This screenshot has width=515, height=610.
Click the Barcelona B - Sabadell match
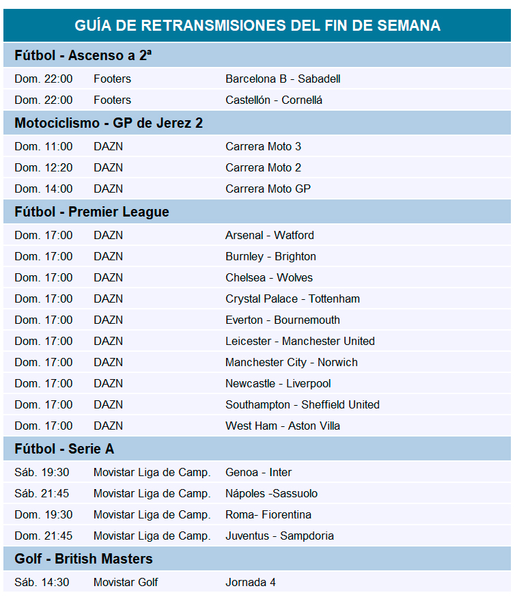point(283,79)
